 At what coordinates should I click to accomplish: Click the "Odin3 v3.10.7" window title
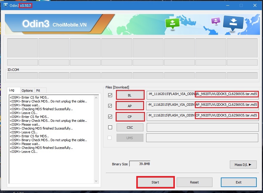pos(20,6)
